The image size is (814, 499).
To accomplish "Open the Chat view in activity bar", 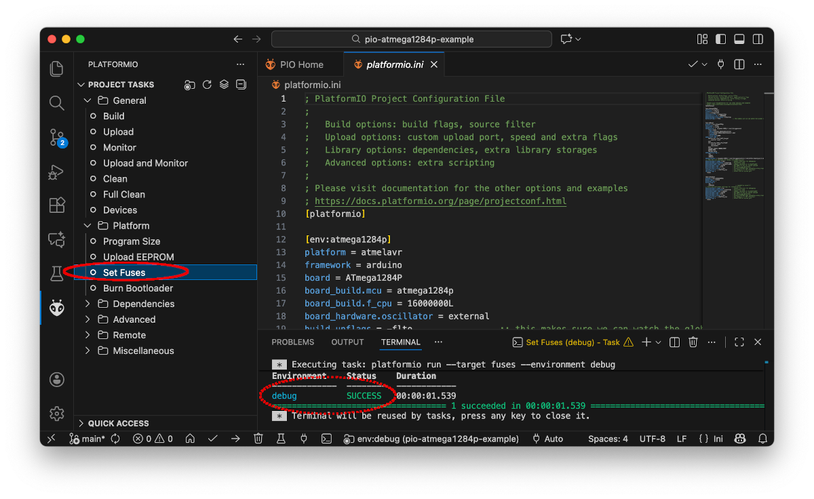I will 57,239.
